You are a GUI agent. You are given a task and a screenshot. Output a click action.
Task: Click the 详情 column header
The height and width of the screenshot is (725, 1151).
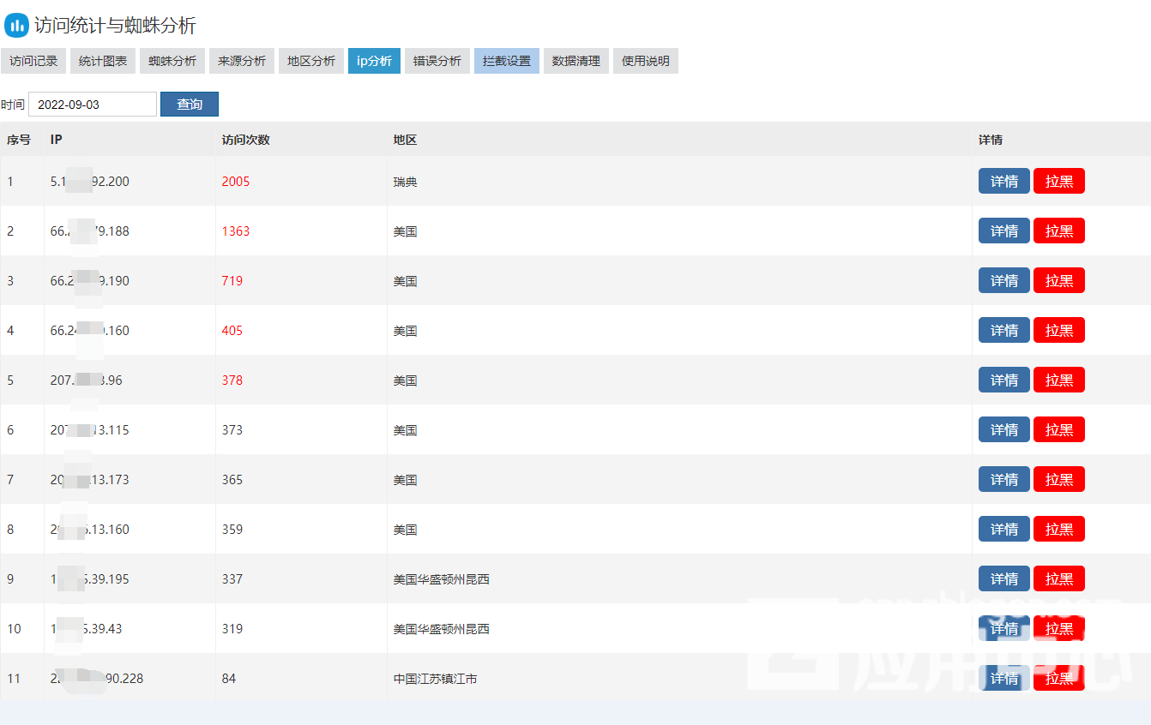(991, 140)
